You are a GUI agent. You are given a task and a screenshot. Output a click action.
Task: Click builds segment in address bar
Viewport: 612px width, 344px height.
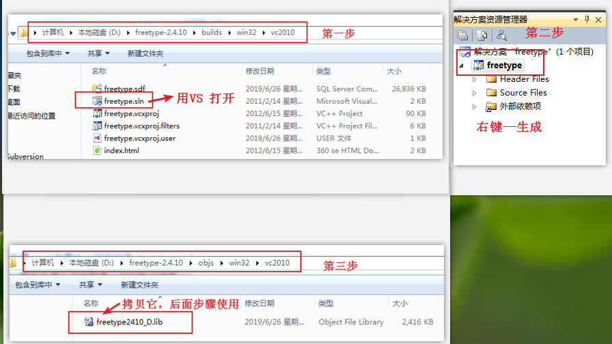click(x=212, y=32)
